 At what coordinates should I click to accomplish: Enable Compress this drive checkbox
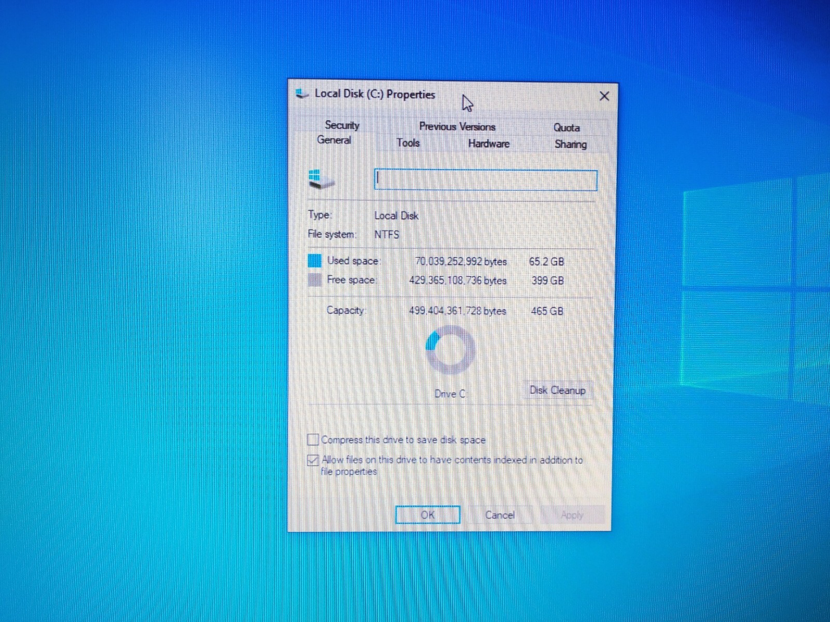point(313,440)
